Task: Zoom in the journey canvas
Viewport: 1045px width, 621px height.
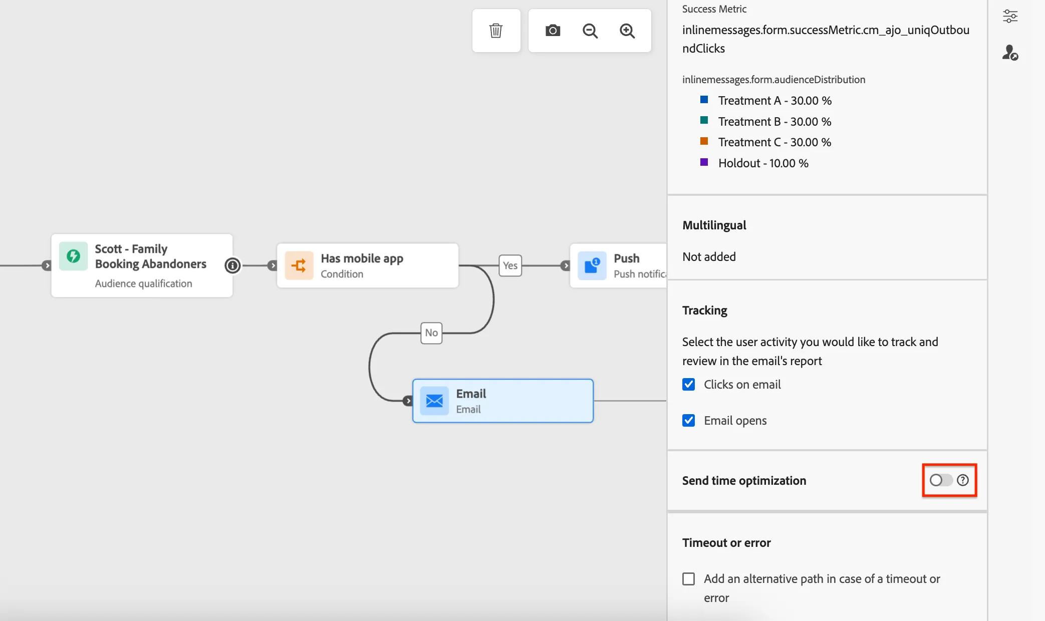Action: [627, 31]
